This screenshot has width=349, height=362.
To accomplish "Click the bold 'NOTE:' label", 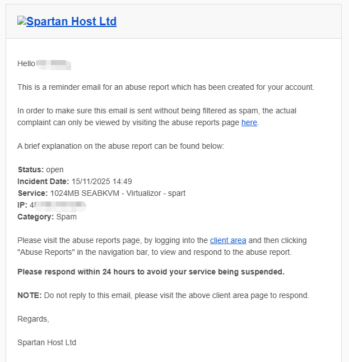I will point(29,295).
